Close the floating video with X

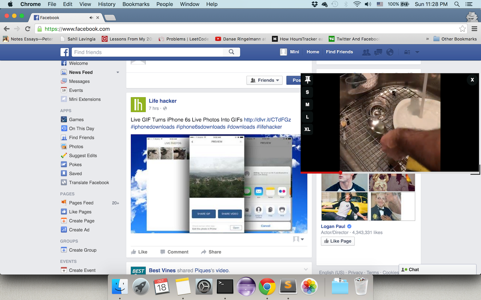pyautogui.click(x=472, y=80)
